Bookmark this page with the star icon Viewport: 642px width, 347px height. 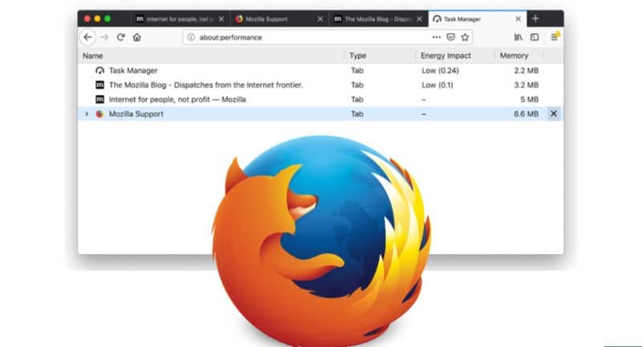[465, 37]
